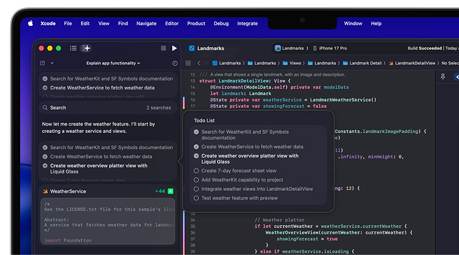Show the navigator list view icon

tap(73, 48)
